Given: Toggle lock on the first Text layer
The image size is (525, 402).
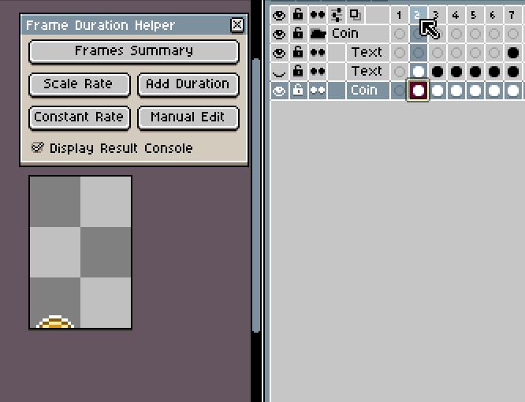Looking at the screenshot, I should pyautogui.click(x=298, y=53).
